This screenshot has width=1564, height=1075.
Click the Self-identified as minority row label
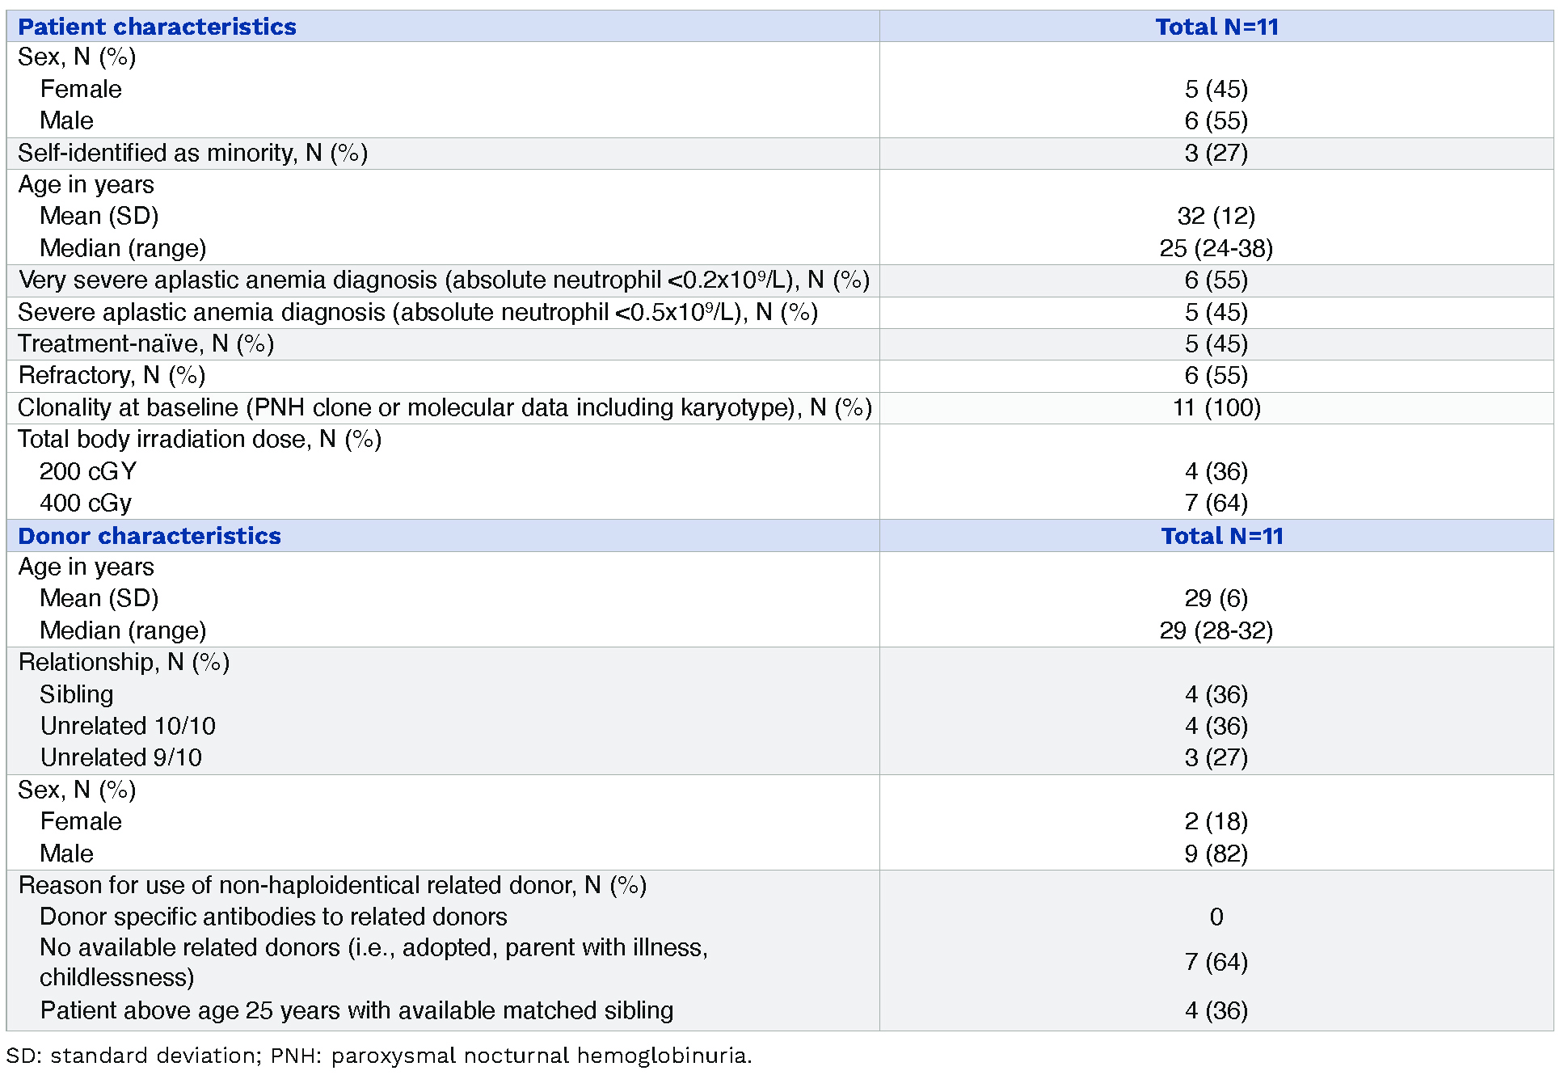pyautogui.click(x=192, y=153)
